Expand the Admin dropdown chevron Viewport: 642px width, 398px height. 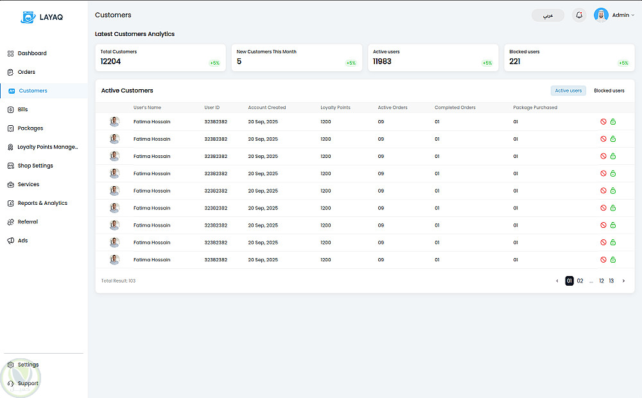pos(632,15)
